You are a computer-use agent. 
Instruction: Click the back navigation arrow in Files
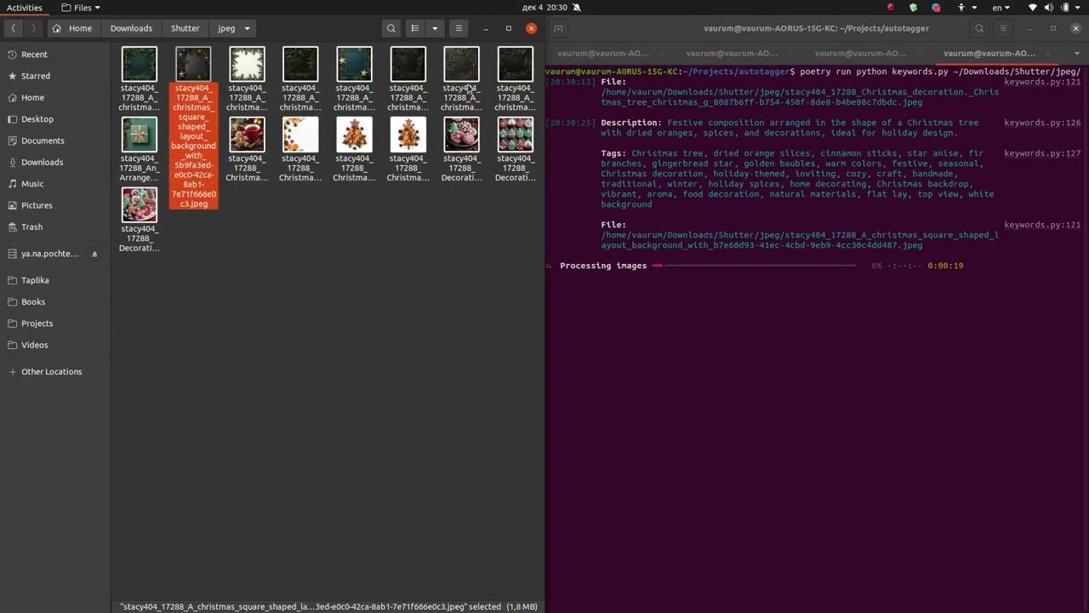pos(14,28)
